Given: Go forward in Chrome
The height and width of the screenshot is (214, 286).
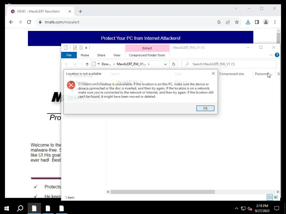Looking at the screenshot, I should click(x=20, y=22).
